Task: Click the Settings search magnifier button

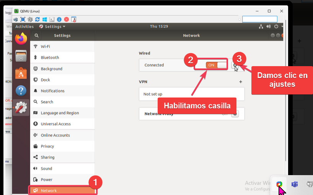Action: tap(36, 36)
